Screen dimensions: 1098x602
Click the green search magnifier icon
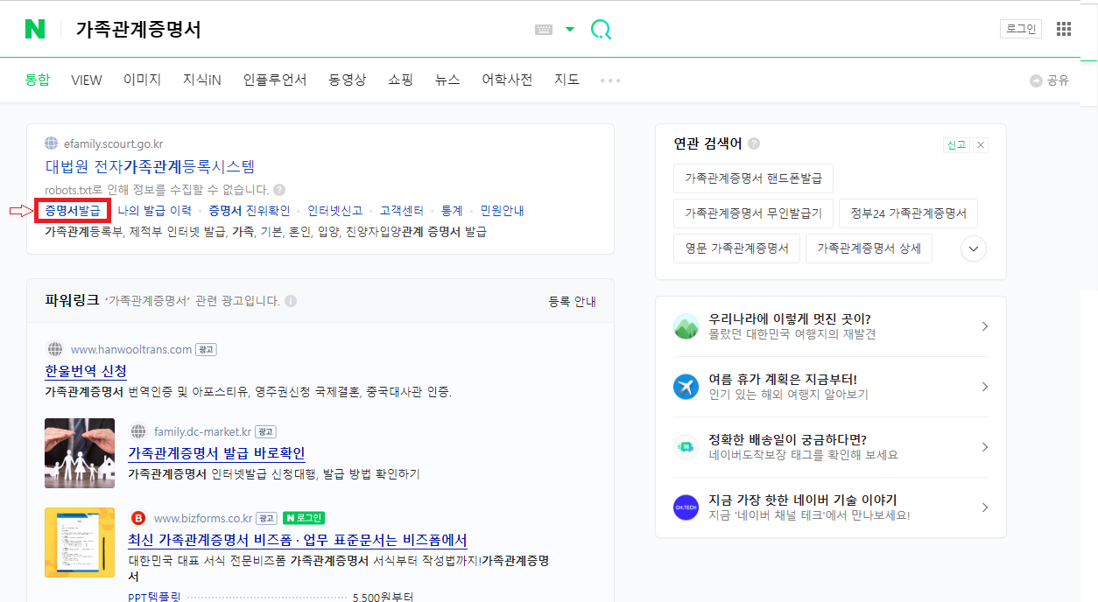click(x=601, y=30)
